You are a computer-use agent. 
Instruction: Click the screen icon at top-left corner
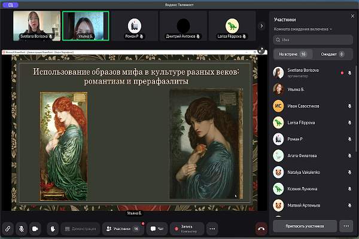[10, 5]
